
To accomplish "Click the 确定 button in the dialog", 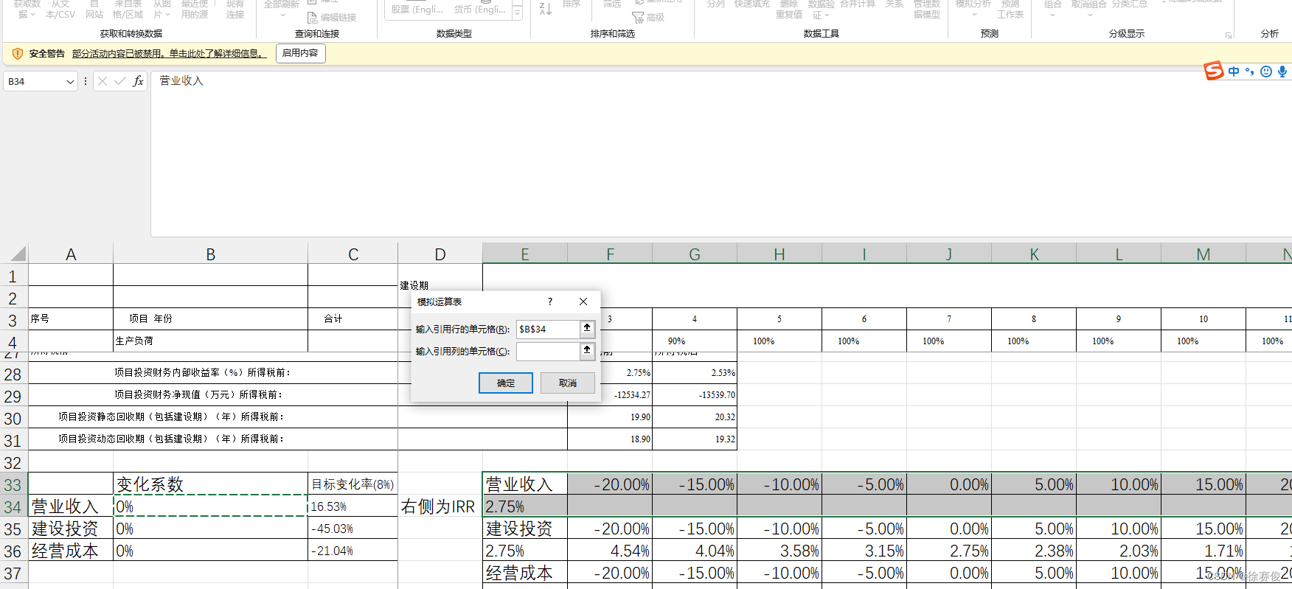I will 506,383.
